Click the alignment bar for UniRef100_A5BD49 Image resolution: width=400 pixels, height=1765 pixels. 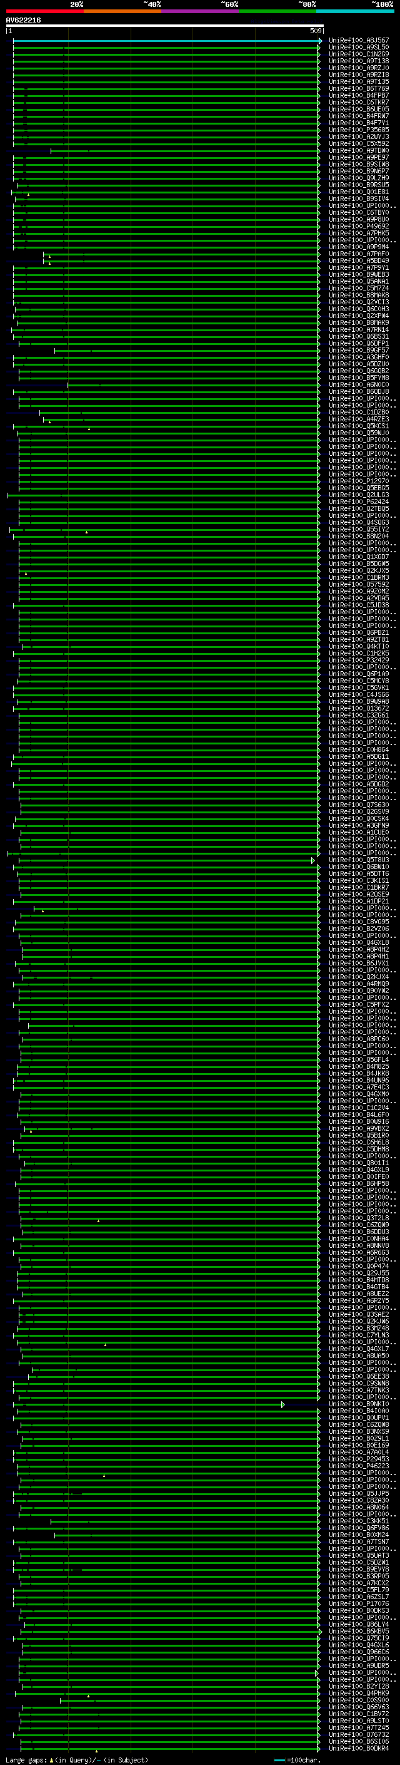click(x=181, y=262)
